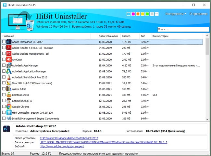
Task: Select the Autodesk App Manager checkbox
Action: (x=4, y=65)
